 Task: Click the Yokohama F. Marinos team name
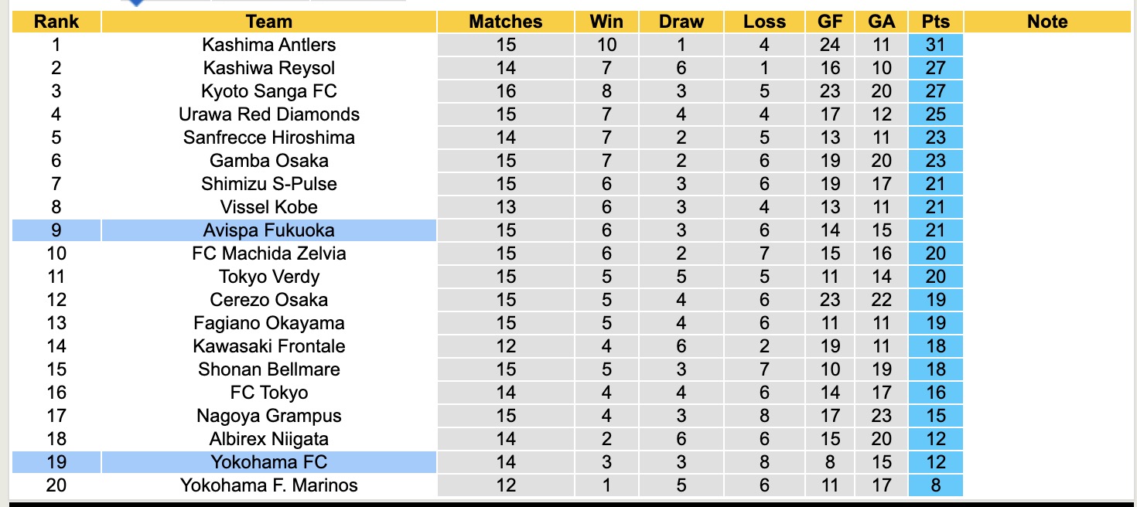(268, 485)
